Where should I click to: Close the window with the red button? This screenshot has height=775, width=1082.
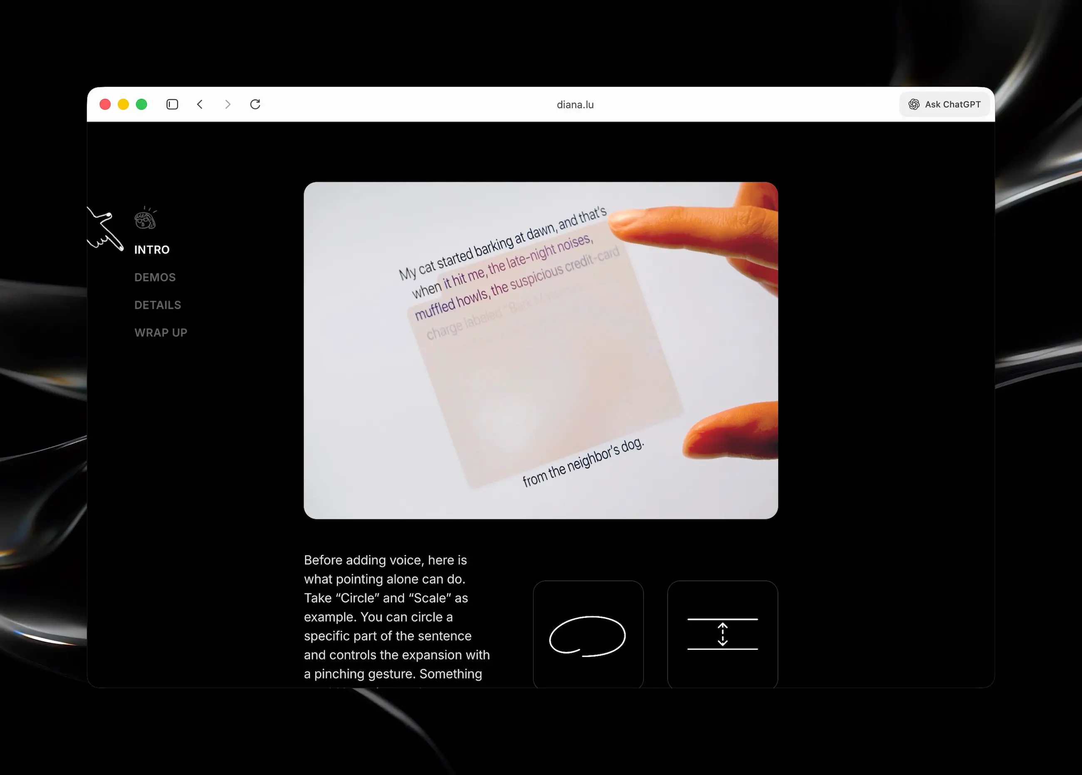[105, 104]
